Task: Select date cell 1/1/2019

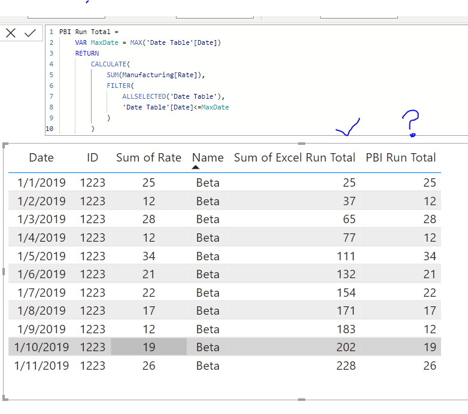Action: coord(41,182)
